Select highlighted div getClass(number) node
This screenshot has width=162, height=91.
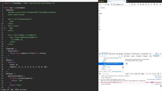pos(111,64)
